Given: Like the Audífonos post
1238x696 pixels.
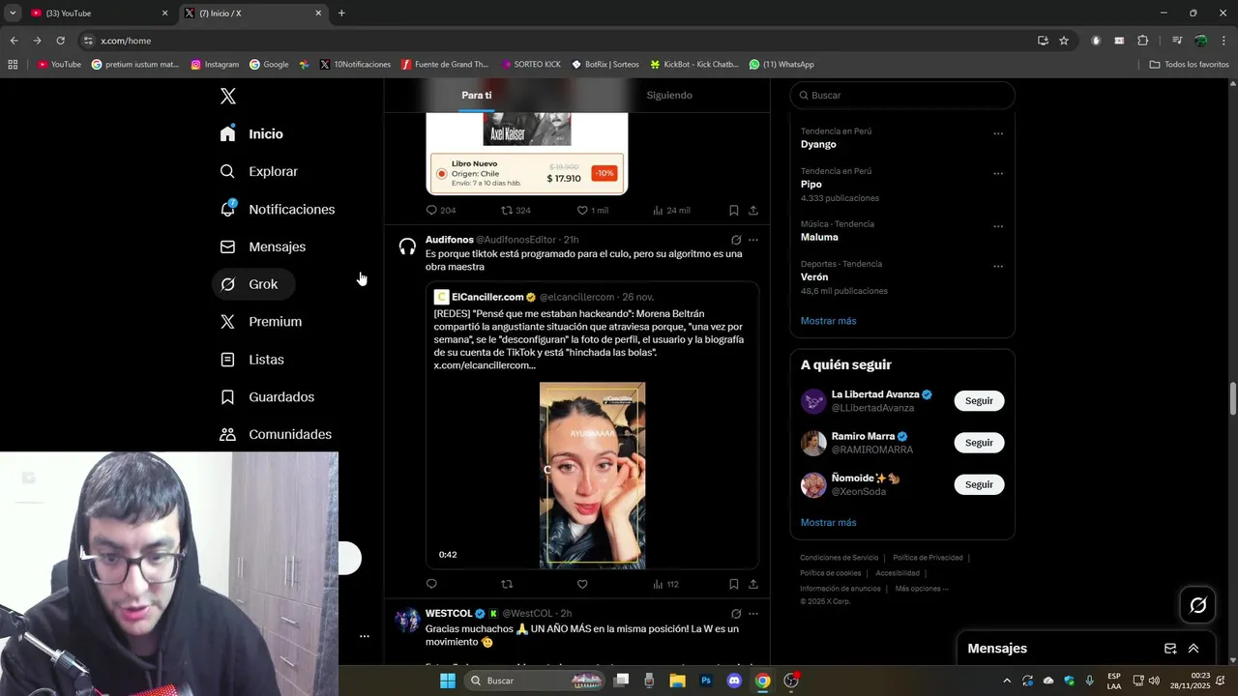Looking at the screenshot, I should (582, 584).
